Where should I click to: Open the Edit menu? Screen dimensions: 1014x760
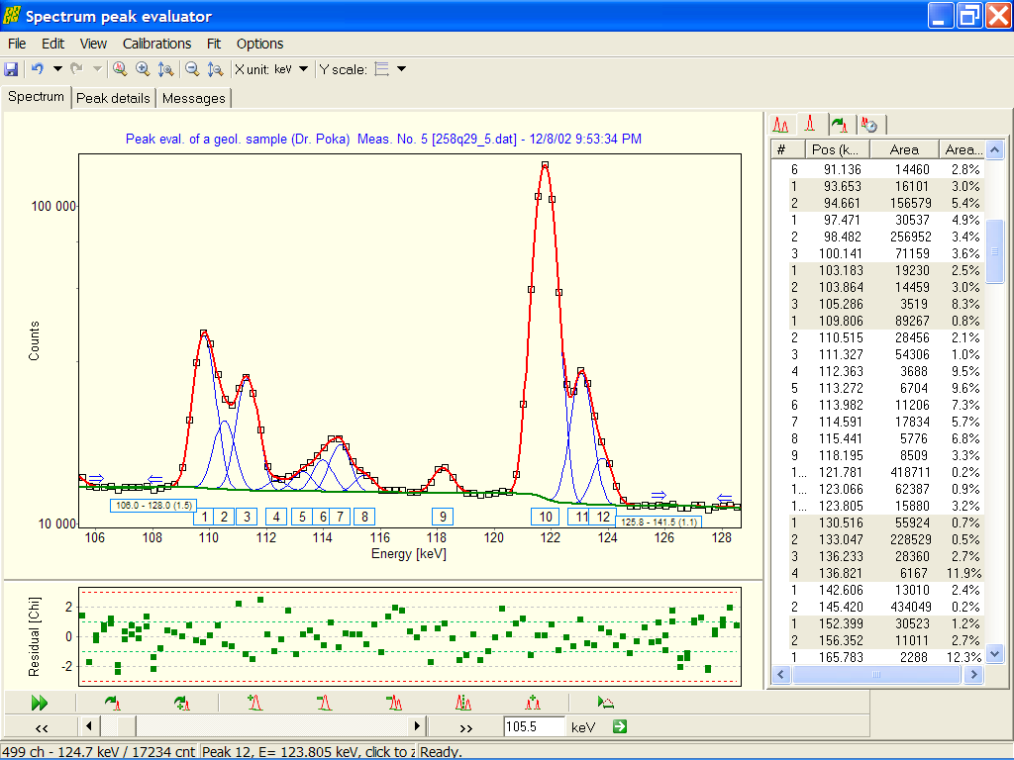click(x=53, y=44)
